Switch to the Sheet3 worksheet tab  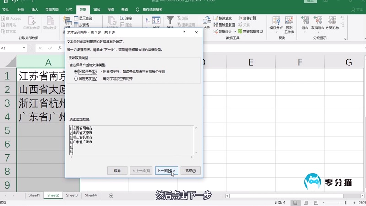point(72,195)
